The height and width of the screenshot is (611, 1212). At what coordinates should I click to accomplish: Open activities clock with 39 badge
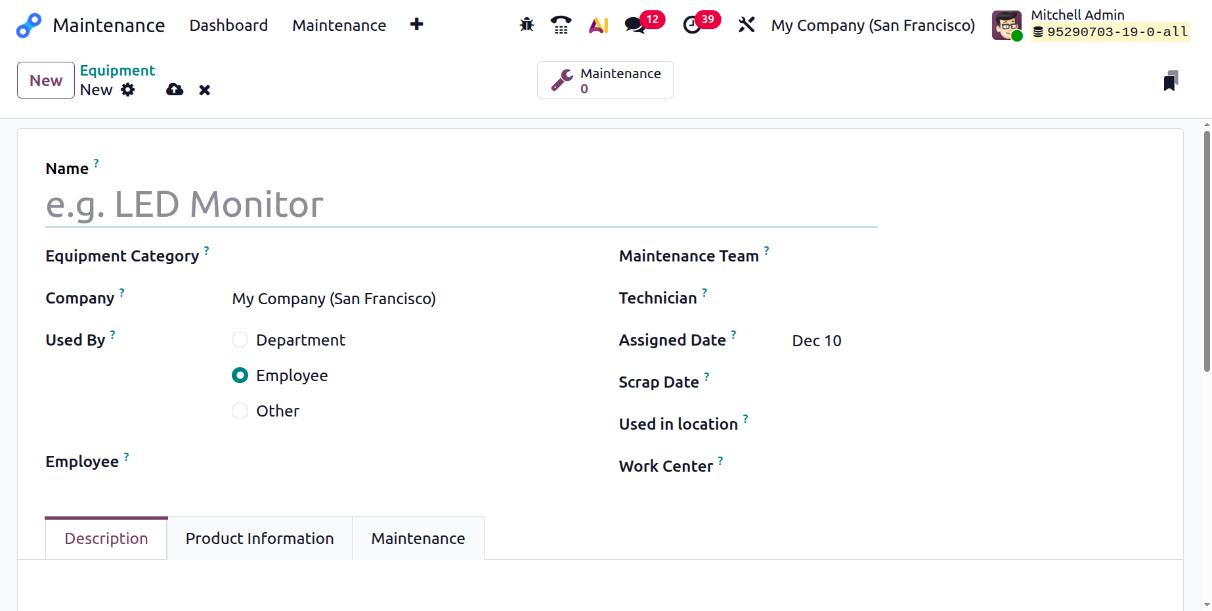[692, 25]
